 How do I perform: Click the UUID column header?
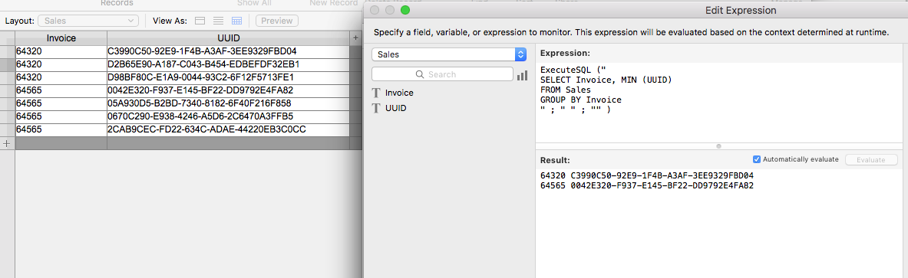(x=228, y=38)
